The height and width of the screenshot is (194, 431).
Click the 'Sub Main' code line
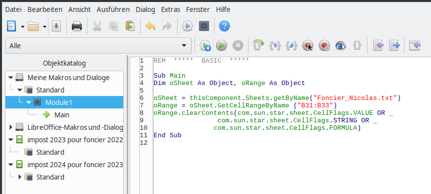[x=170, y=75]
